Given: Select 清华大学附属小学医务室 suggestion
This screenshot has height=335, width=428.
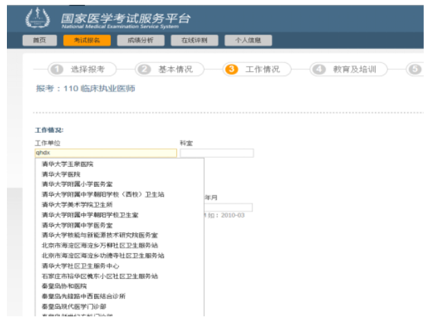Looking at the screenshot, I should coord(76,184).
